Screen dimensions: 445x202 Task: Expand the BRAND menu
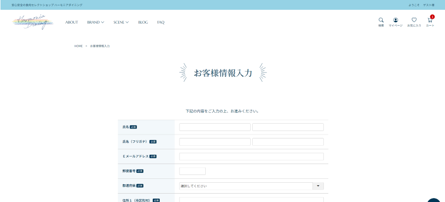[95, 22]
